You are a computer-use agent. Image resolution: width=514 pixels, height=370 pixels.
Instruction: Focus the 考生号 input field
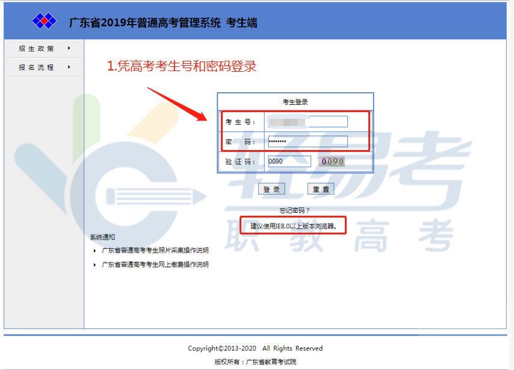tap(308, 122)
